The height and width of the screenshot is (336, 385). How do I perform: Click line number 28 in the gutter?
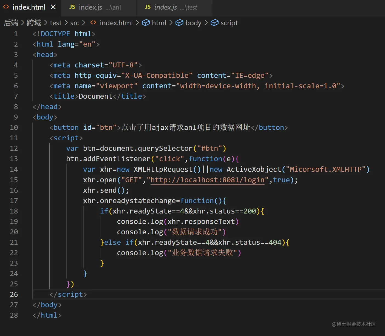pos(14,315)
